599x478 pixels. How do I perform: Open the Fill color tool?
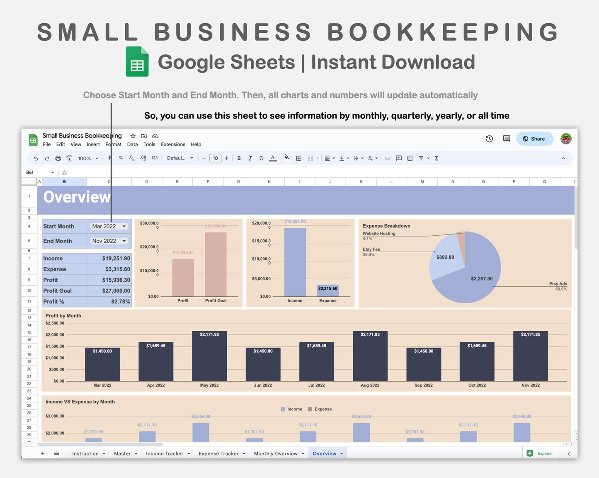click(x=287, y=158)
